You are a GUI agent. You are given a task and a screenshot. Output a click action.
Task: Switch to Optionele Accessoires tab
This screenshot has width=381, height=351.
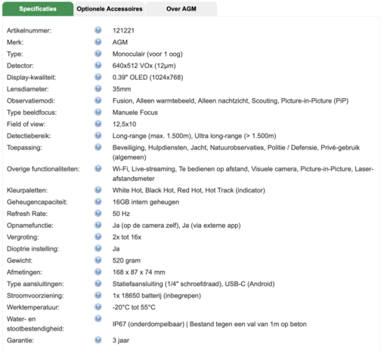click(x=110, y=9)
